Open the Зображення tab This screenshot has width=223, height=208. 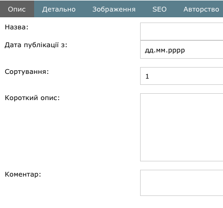coord(114,9)
